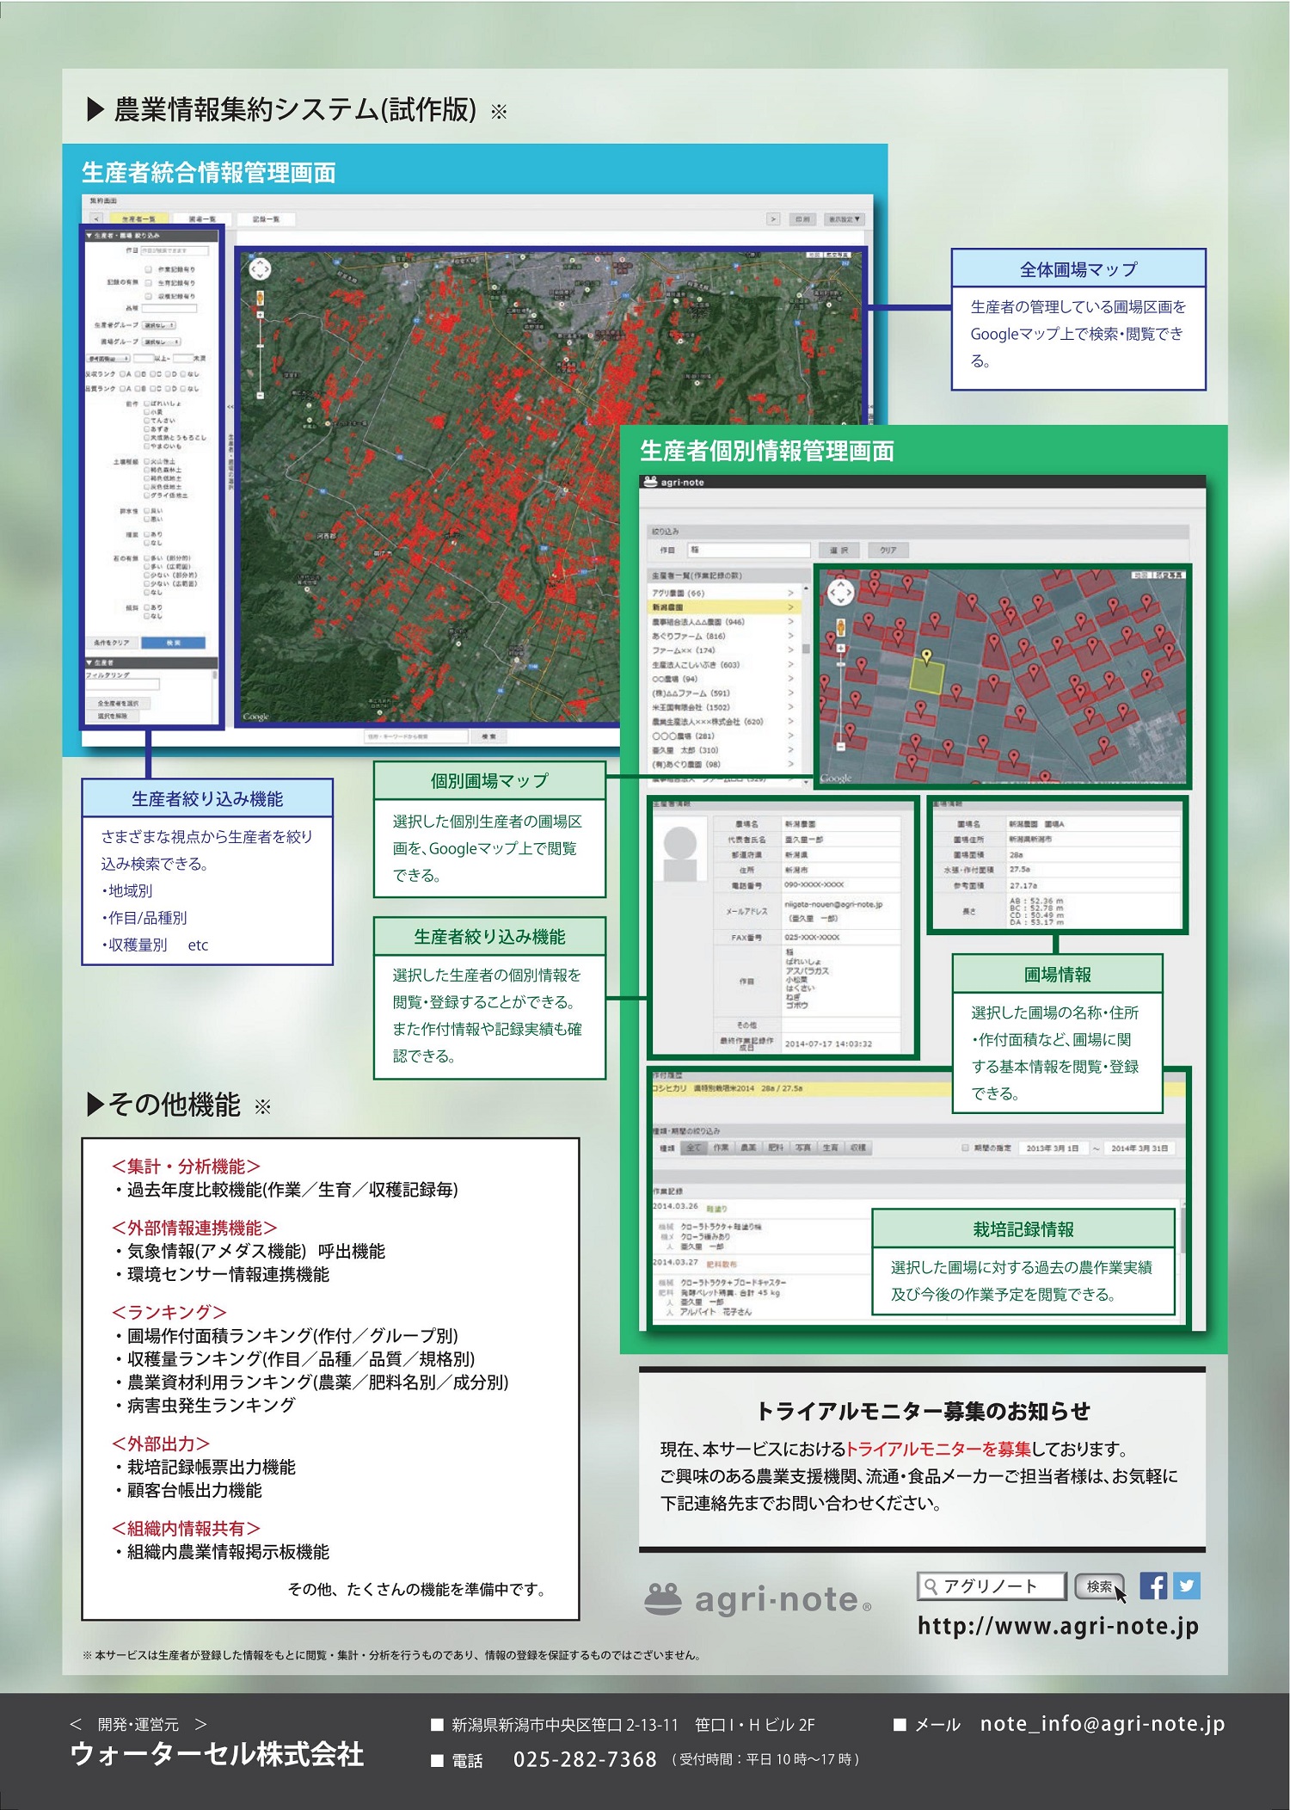1290x1810 pixels.
Task: Click the forward arrow button in aggregate screen
Action: pyautogui.click(x=773, y=219)
